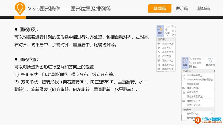Choose 避免分页符(A) menu item

tap(198, 105)
